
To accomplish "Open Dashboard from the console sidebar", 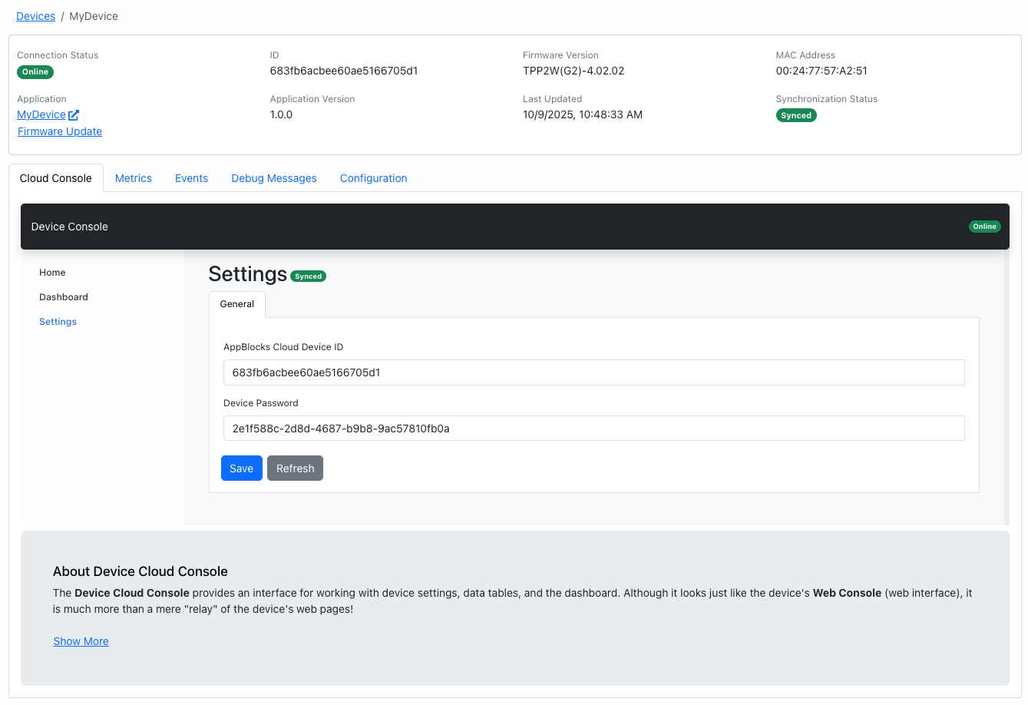I will click(64, 297).
